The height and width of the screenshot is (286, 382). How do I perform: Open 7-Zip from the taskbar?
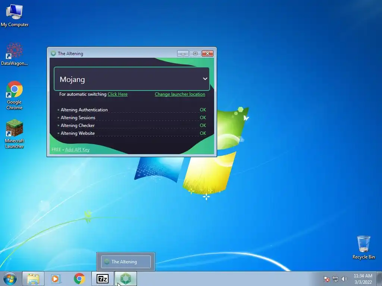tap(103, 279)
